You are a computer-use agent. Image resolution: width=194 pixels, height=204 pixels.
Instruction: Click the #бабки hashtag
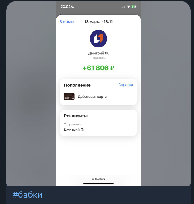click(27, 195)
